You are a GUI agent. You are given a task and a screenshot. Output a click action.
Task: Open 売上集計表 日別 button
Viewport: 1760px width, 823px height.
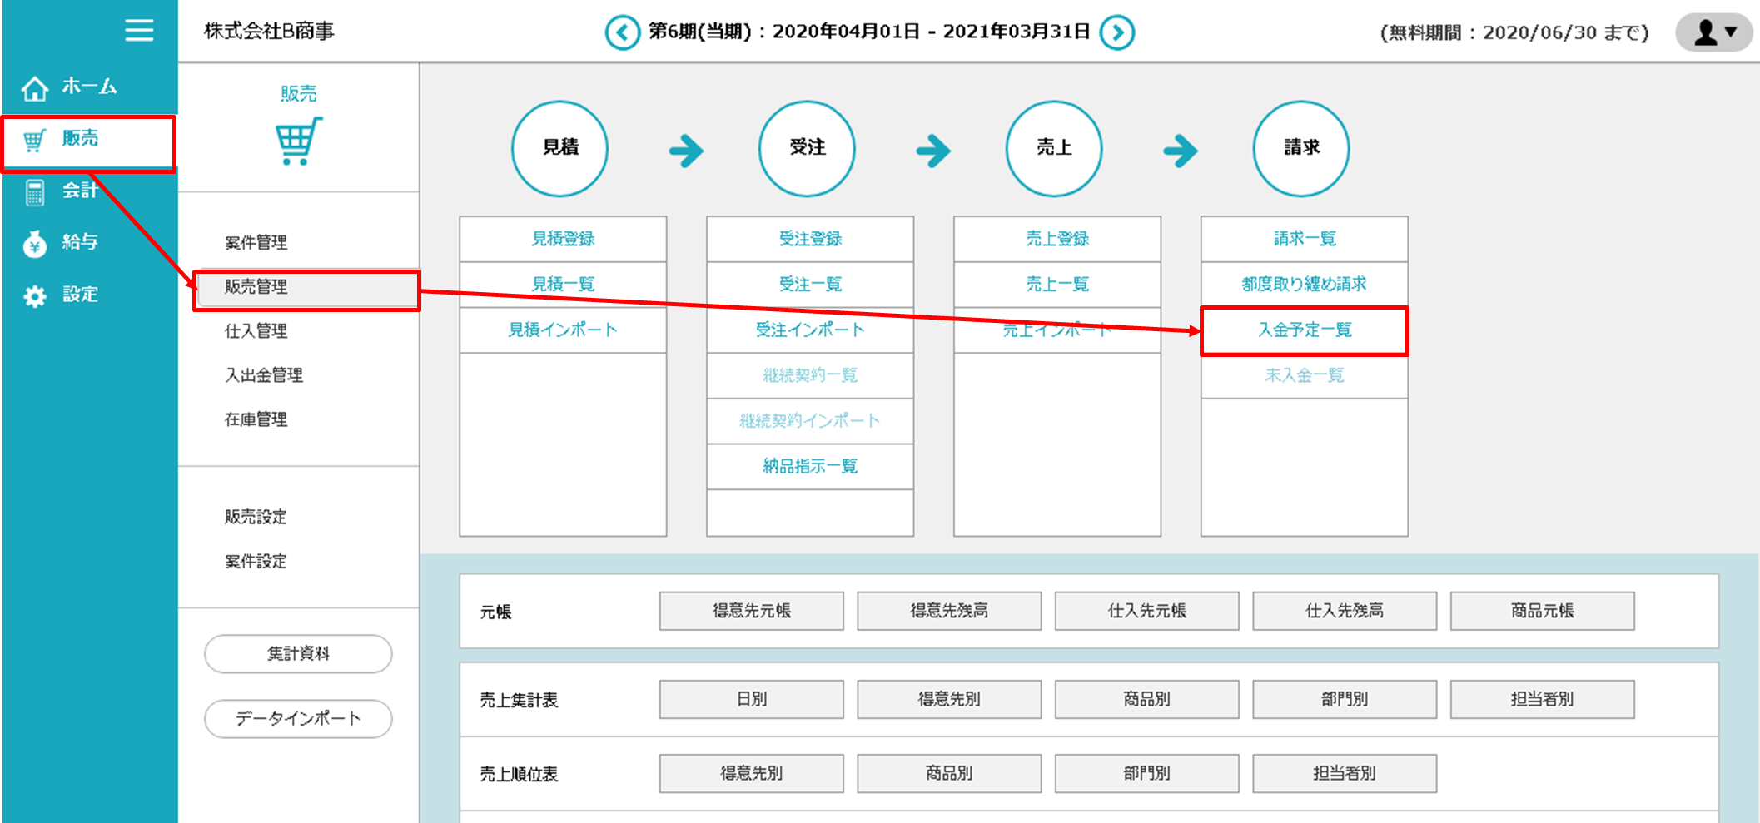(751, 699)
